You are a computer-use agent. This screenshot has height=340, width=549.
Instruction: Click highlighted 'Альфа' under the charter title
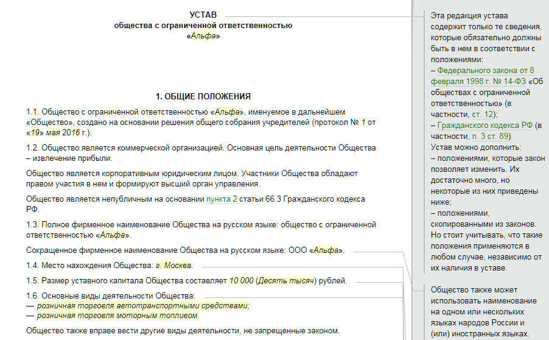tap(203, 36)
